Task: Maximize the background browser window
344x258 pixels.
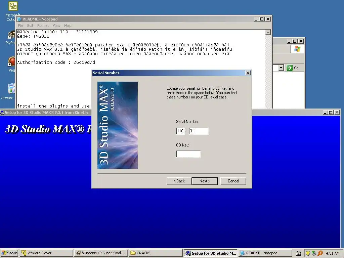Action: 295,41
